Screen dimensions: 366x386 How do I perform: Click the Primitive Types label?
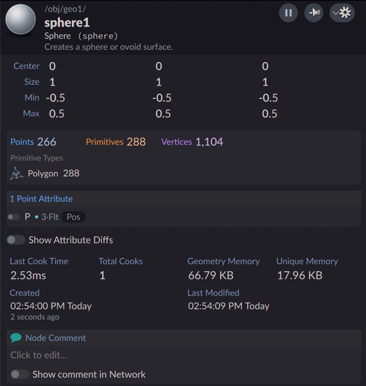click(x=37, y=158)
